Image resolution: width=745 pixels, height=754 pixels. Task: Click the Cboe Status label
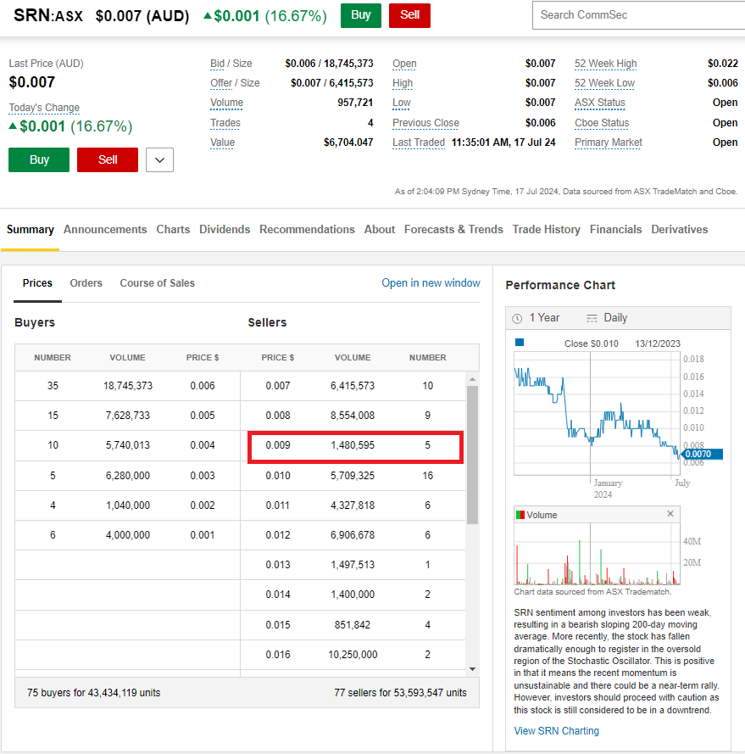[602, 123]
